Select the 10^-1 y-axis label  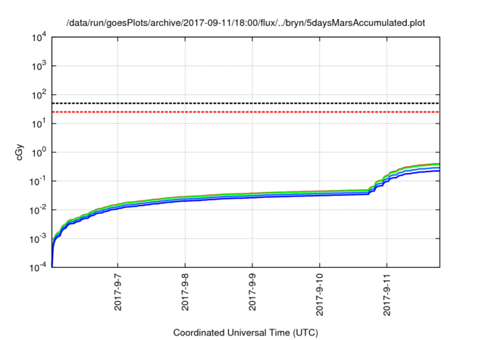click(39, 181)
